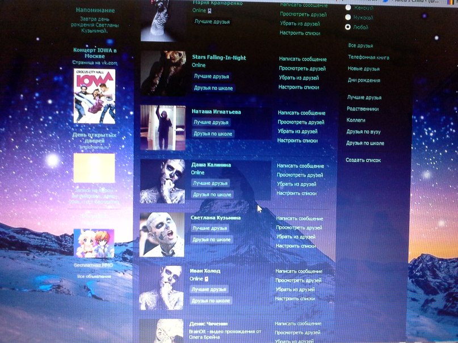This screenshot has width=458, height=343.
Task: Filter friends by Родственники list
Action: 363,109
